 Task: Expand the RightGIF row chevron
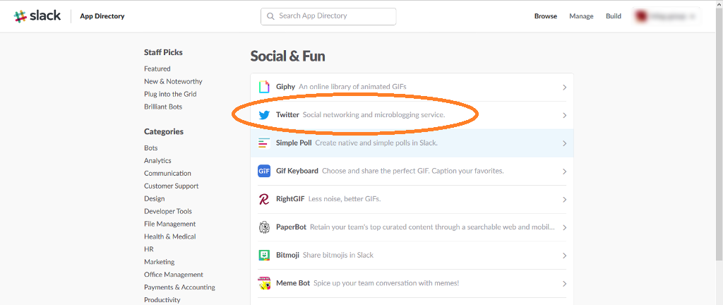[x=564, y=200]
